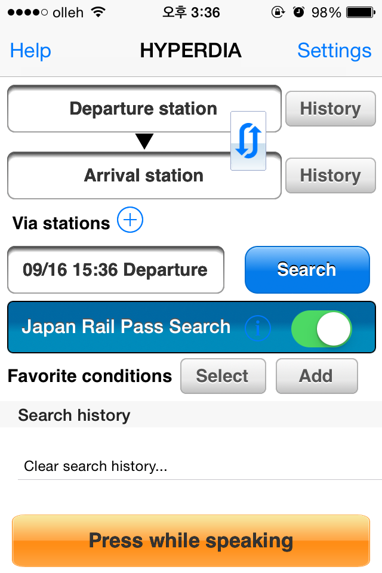Tap Japan Rail Pass info icon
This screenshot has width=382, height=573.
tap(258, 327)
